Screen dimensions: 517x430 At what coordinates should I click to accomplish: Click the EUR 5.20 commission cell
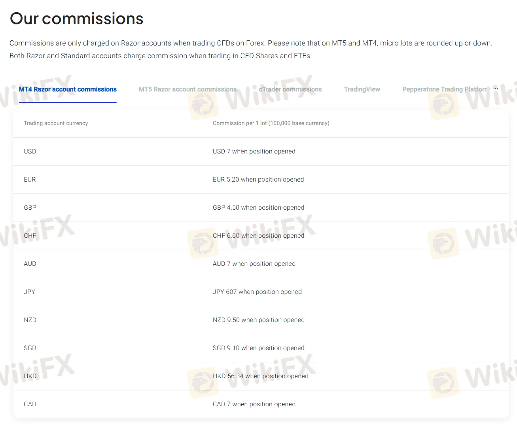click(x=258, y=180)
